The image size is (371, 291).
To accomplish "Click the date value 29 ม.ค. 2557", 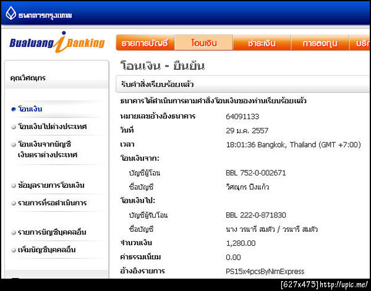I will click(x=247, y=131).
